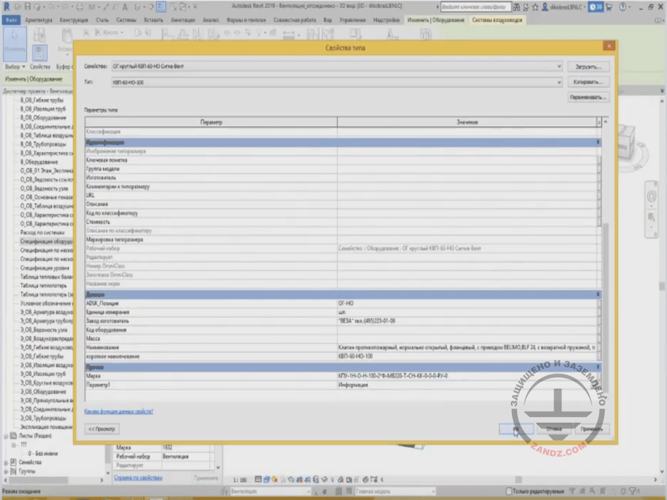
Task: Open the active workset dropdown 'Вентиляция' in status bar
Action: click(x=271, y=492)
